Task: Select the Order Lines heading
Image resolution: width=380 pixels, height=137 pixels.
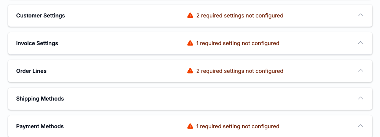Action: 31,71
